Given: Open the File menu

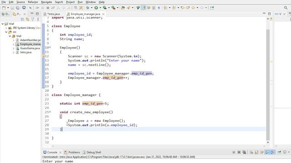Looking at the screenshot, I should click(4, 2).
